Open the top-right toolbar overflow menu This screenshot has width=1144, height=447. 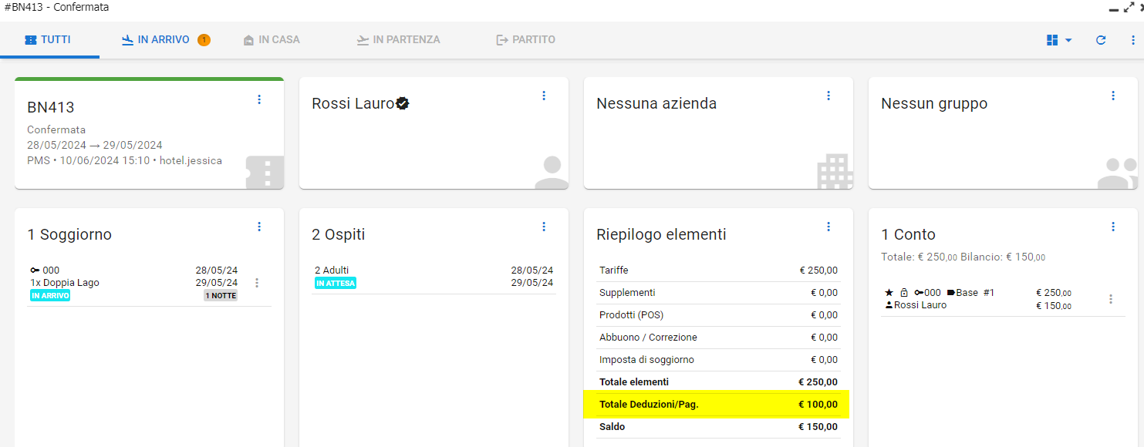1132,40
